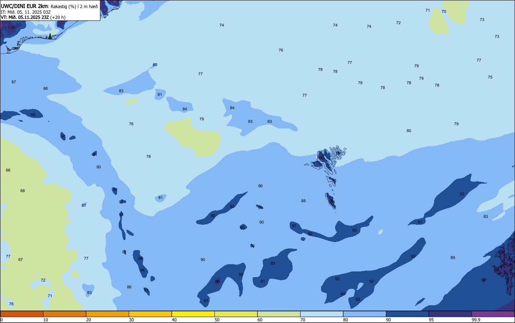The height and width of the screenshot is (323, 515).
Task: Click the "88" humidity value on the map
Action: 303,201
